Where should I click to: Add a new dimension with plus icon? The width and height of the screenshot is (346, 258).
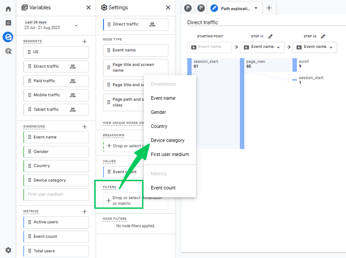(x=85, y=127)
